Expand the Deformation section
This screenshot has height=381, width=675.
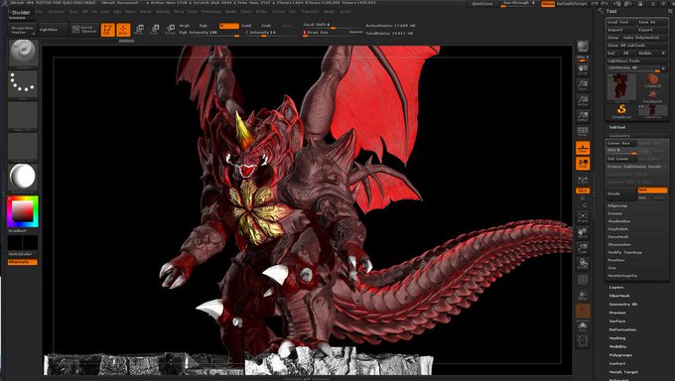tap(622, 329)
